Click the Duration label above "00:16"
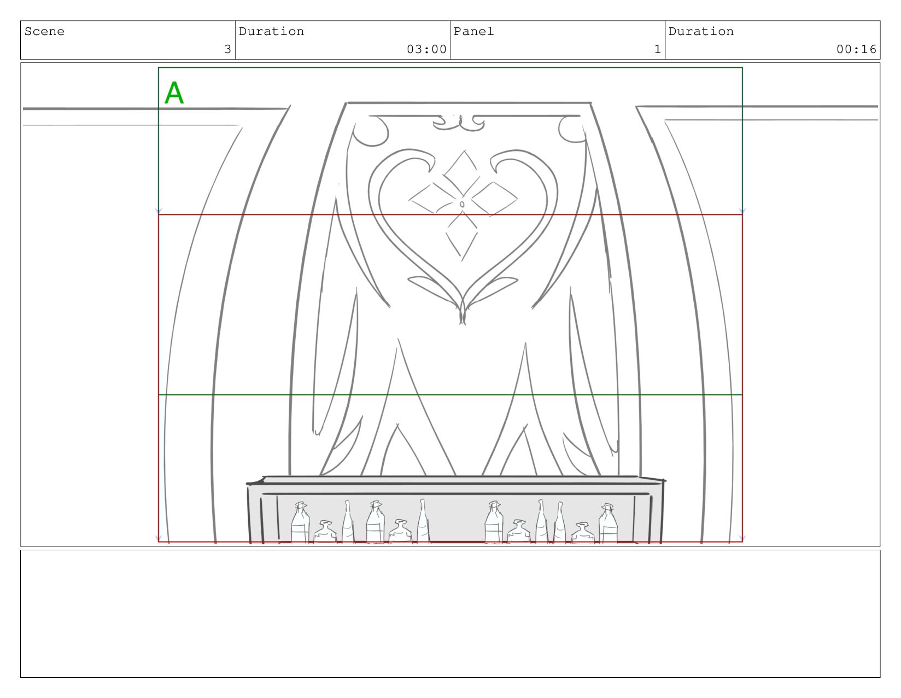 [x=701, y=32]
